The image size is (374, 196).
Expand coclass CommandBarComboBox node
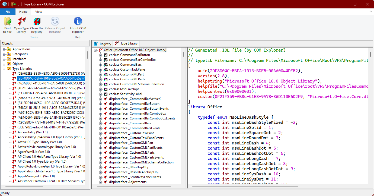[x=101, y=60]
